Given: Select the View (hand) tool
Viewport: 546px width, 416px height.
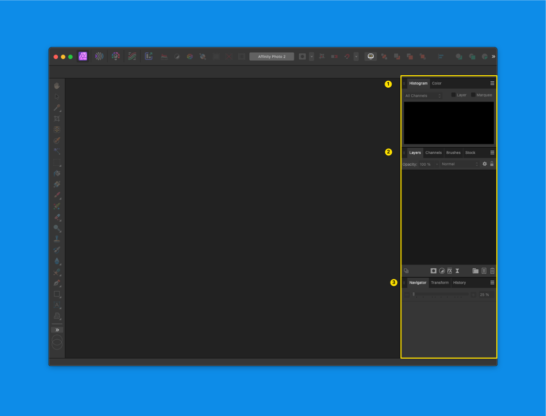Looking at the screenshot, I should click(57, 85).
